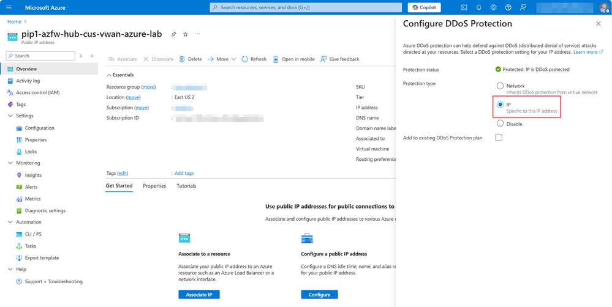The height and width of the screenshot is (307, 612).
Task: Collapse the Automation section
Action: point(10,222)
